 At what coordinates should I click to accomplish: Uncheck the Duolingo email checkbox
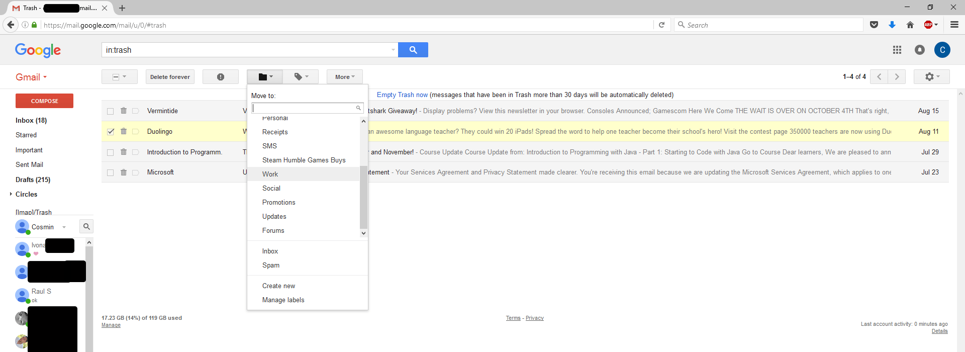(x=111, y=132)
